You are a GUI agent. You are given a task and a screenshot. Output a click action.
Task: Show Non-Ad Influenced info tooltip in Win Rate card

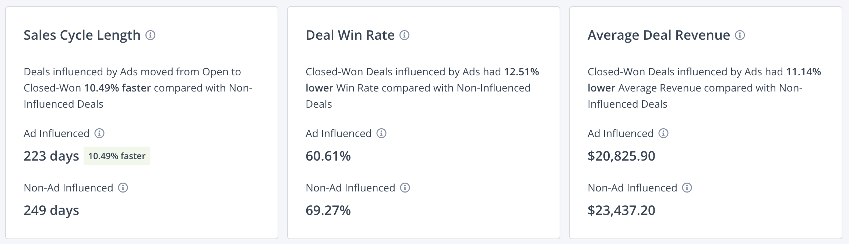[405, 188]
